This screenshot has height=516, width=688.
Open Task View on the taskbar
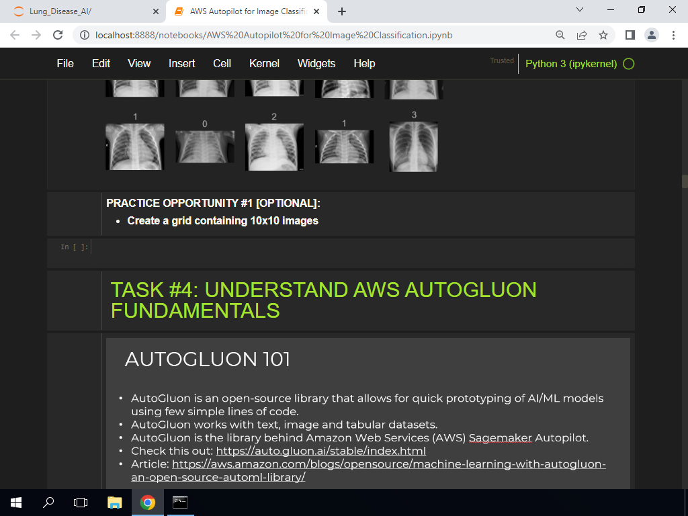tap(81, 503)
